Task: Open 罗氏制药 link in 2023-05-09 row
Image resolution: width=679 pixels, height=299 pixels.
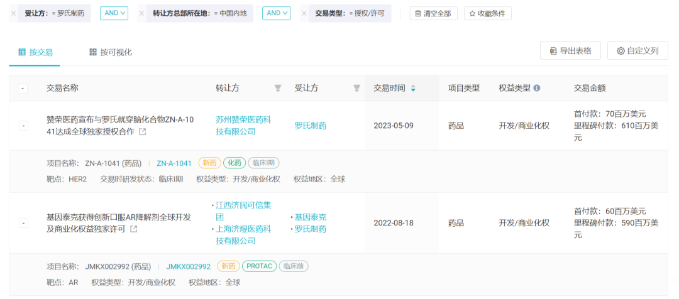Action: pyautogui.click(x=311, y=126)
